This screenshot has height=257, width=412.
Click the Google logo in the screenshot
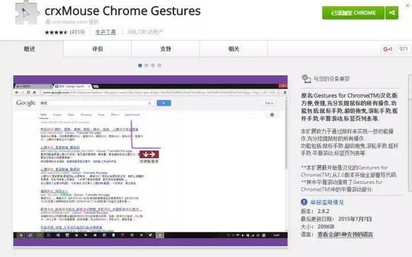[x=26, y=103]
